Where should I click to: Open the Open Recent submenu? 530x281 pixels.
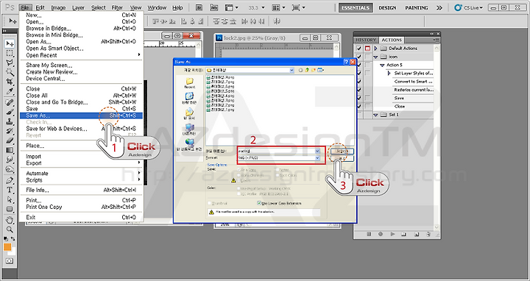point(82,55)
